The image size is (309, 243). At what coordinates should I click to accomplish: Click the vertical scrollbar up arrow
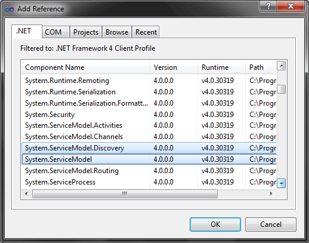coord(282,66)
